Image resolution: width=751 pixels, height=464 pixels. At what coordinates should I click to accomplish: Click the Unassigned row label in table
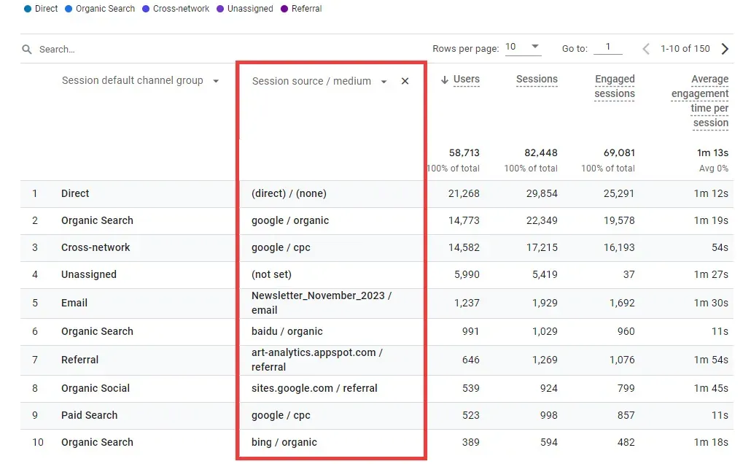point(89,274)
